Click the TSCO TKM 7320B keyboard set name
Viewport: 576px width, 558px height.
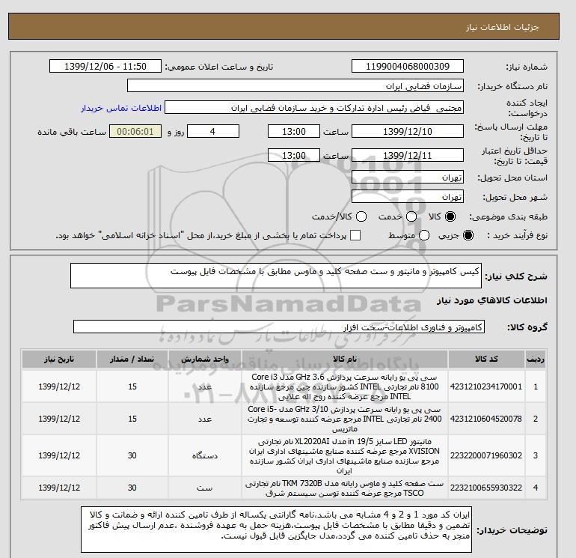[345, 488]
